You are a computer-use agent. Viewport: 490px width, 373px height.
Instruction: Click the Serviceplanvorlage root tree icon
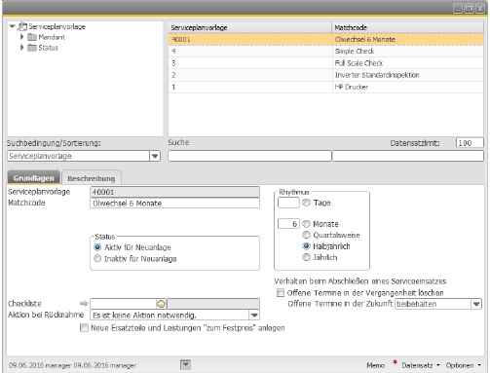click(x=22, y=26)
